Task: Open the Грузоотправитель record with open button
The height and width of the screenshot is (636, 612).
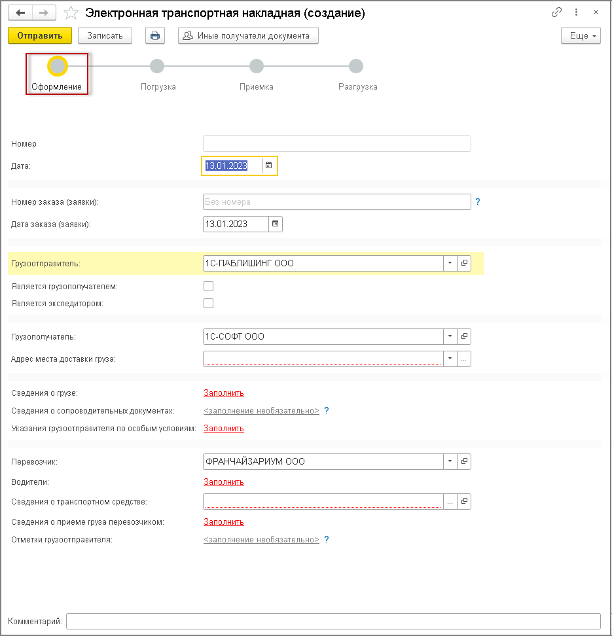Action: [x=464, y=263]
